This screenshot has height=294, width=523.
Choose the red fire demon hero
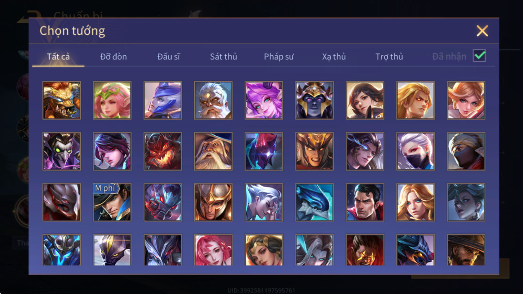(x=163, y=151)
